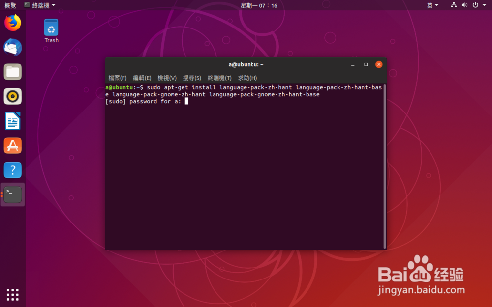Open LibreOffice Writer from dock
The width and height of the screenshot is (492, 307).
13,121
